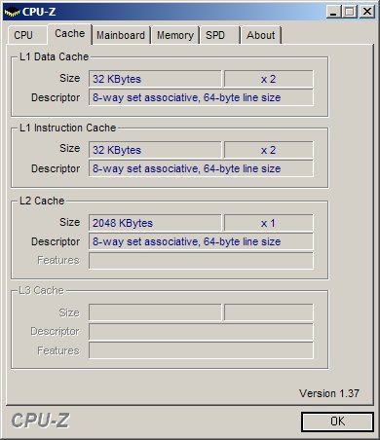Click the L1 Instruction Cache size field
This screenshot has height=440, width=380.
[155, 150]
